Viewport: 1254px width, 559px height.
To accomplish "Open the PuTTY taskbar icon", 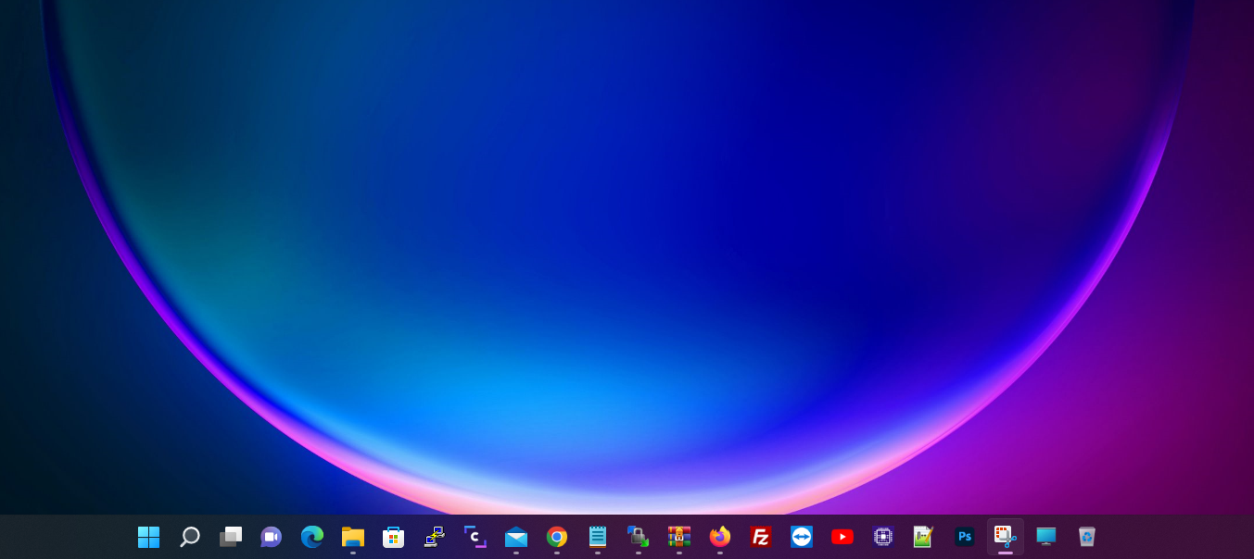I will (435, 537).
